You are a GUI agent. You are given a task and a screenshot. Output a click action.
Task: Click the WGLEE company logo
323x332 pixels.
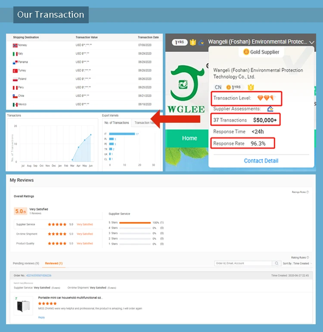[186, 89]
